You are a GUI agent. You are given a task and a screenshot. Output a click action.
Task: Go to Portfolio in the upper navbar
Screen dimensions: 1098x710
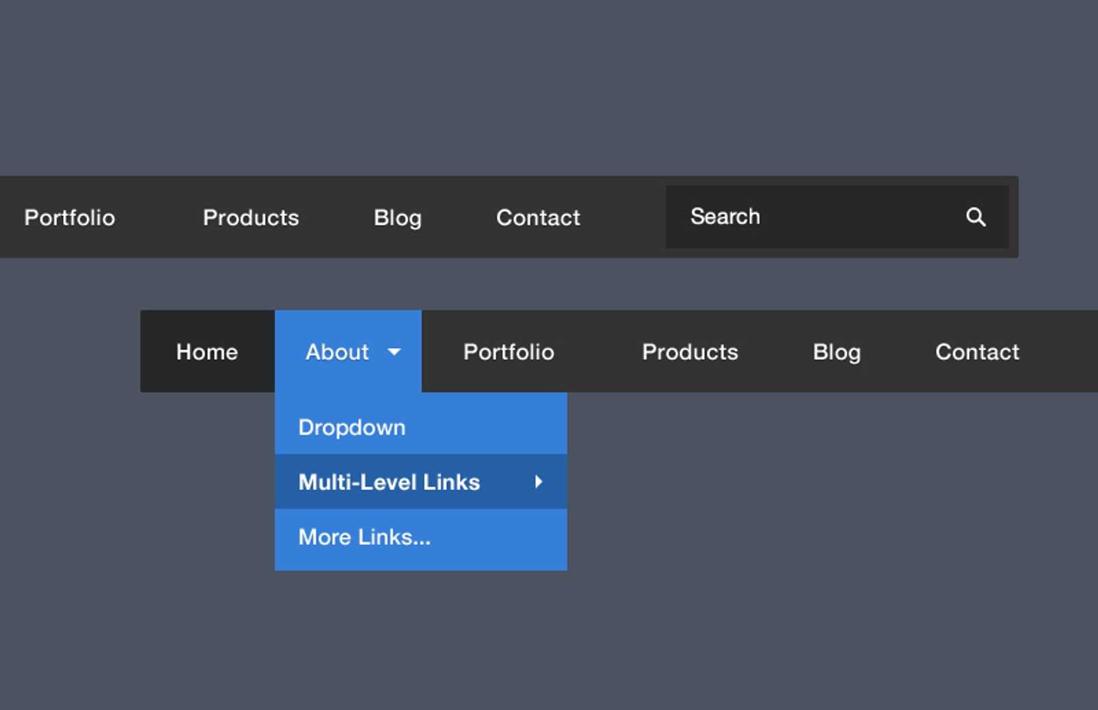tap(69, 218)
